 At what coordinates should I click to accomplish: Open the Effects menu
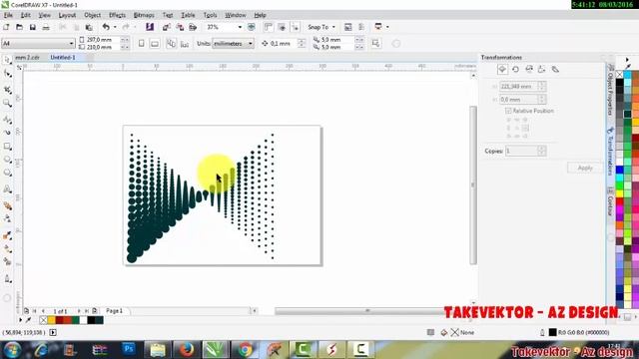point(117,15)
